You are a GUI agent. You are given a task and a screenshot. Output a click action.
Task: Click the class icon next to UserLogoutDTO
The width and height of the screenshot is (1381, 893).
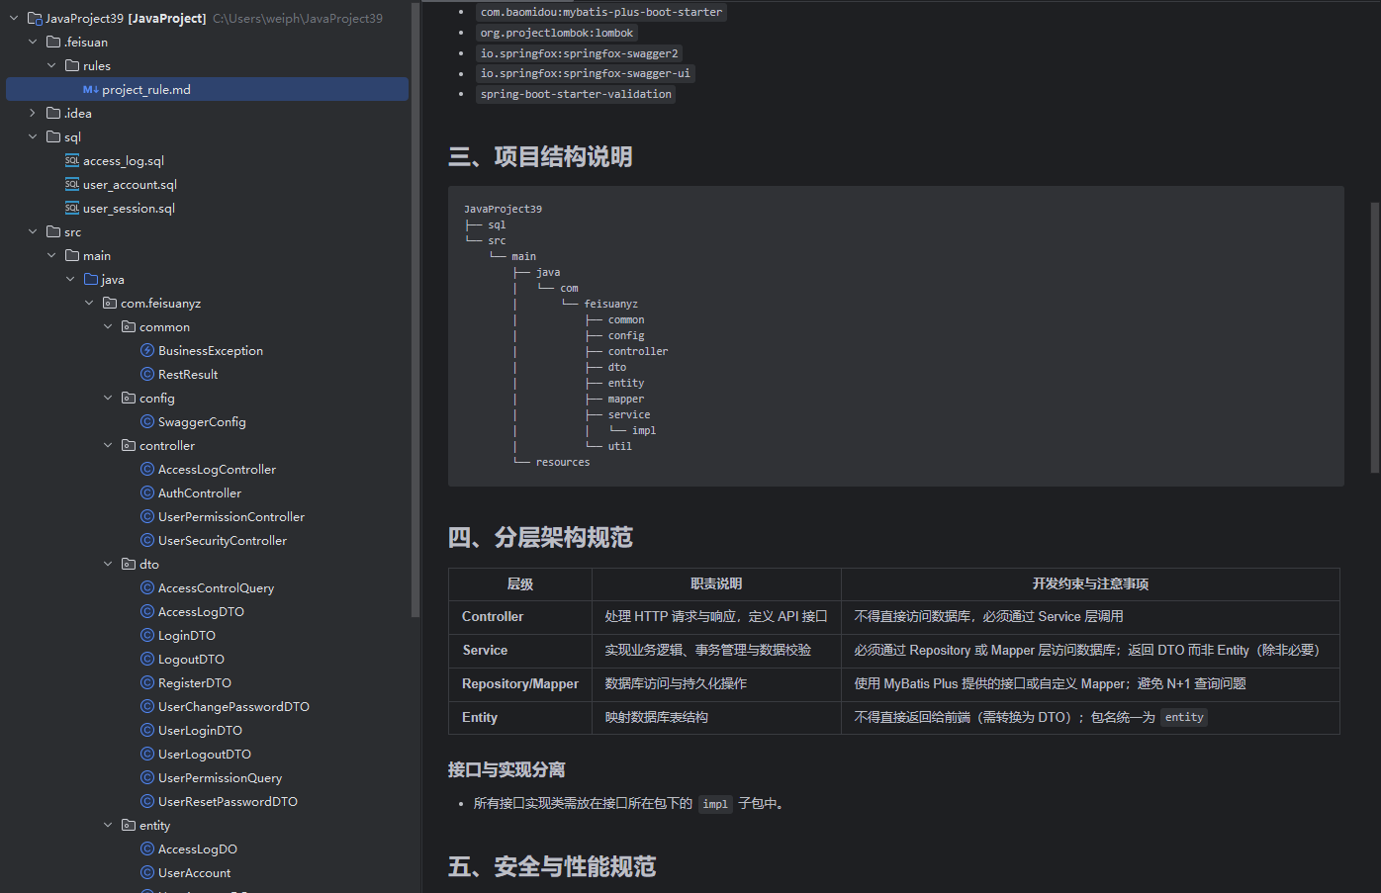pyautogui.click(x=147, y=755)
